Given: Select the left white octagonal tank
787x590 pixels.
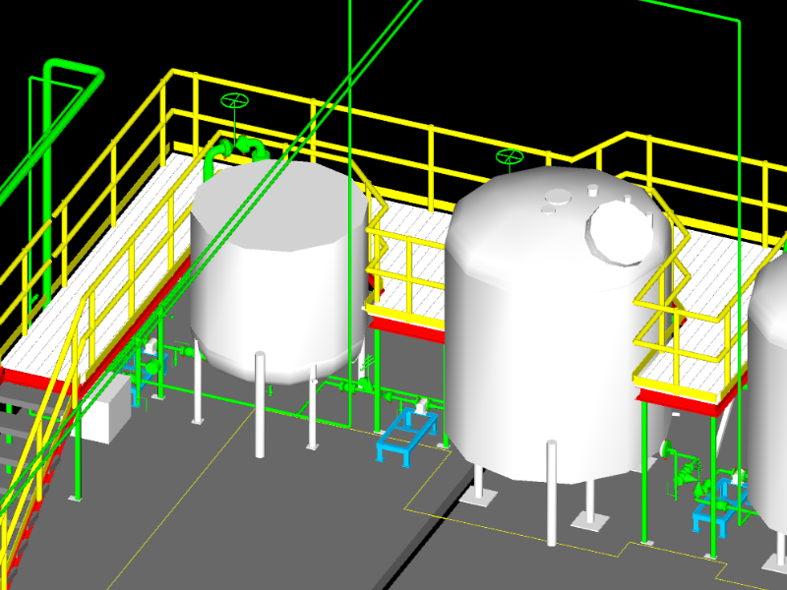Looking at the screenshot, I should 275,275.
